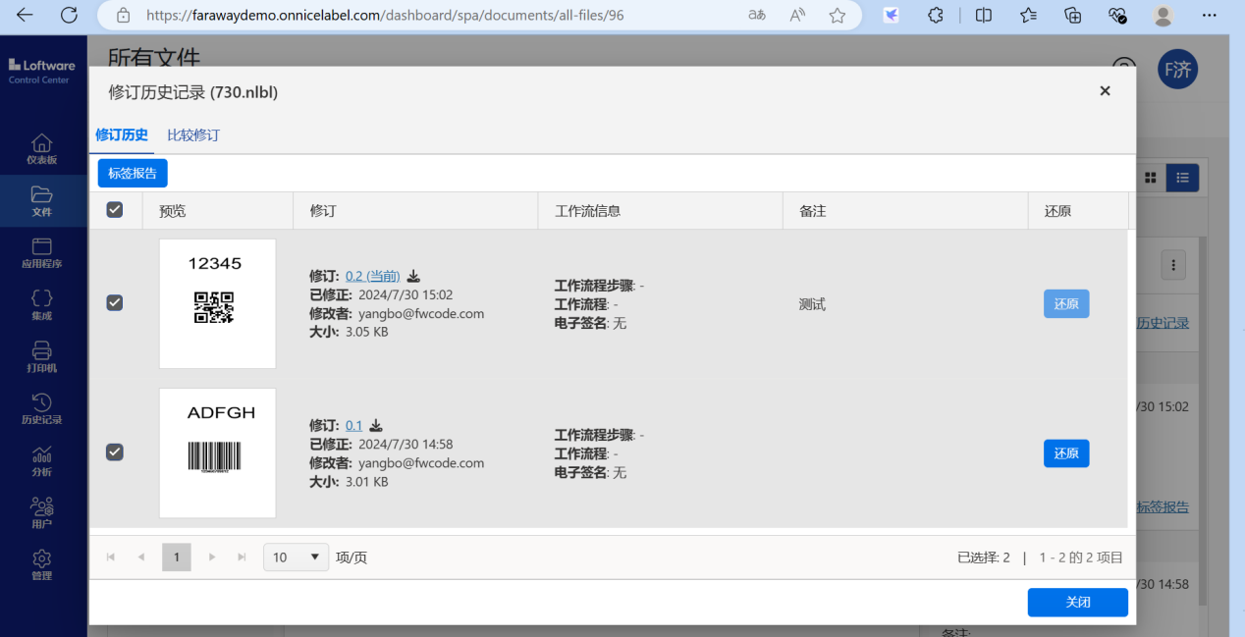Click the 历史记录 link in background panel

tap(1163, 322)
